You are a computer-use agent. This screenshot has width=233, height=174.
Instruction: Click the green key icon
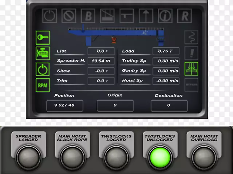(43, 38)
